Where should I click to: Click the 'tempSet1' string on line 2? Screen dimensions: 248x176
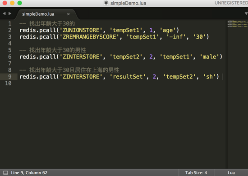[126, 30]
